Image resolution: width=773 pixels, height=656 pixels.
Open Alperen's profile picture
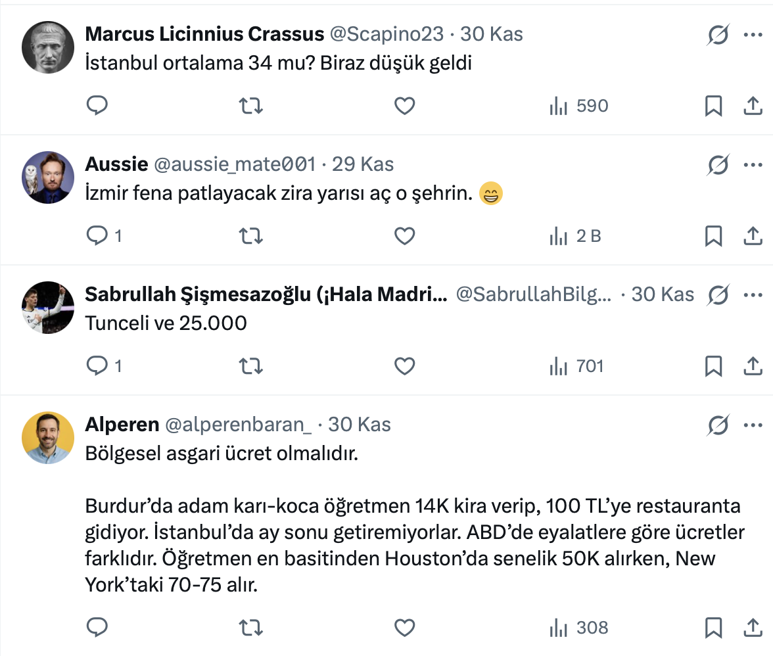pyautogui.click(x=47, y=438)
